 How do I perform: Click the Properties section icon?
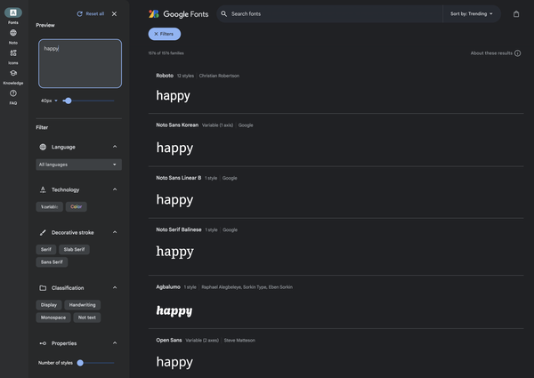(x=43, y=343)
